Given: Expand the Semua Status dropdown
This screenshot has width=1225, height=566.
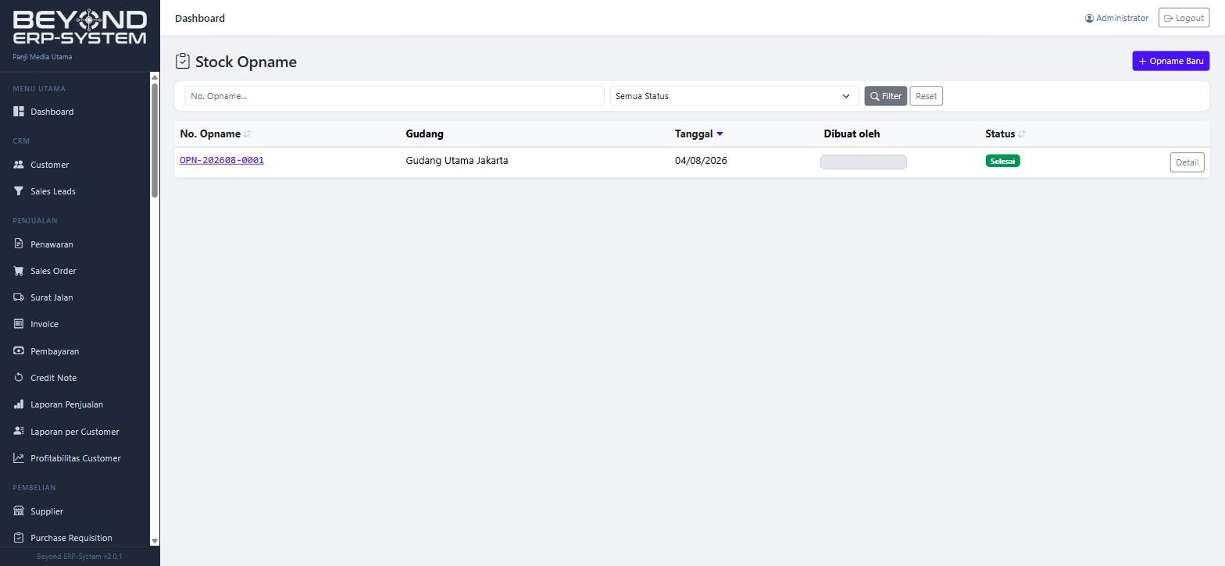Looking at the screenshot, I should pyautogui.click(x=734, y=96).
